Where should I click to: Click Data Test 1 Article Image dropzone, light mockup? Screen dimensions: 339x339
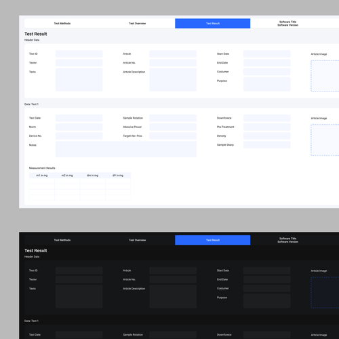coord(325,140)
